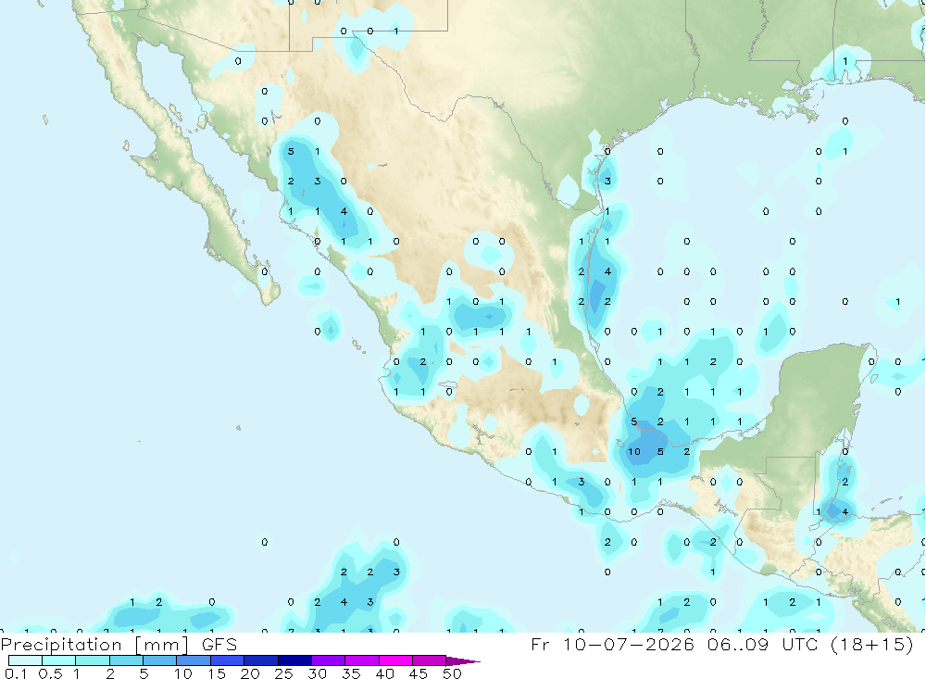Image resolution: width=926 pixels, height=679 pixels.
Task: Click the '(18+15)' run offset text
Action: pos(872,644)
